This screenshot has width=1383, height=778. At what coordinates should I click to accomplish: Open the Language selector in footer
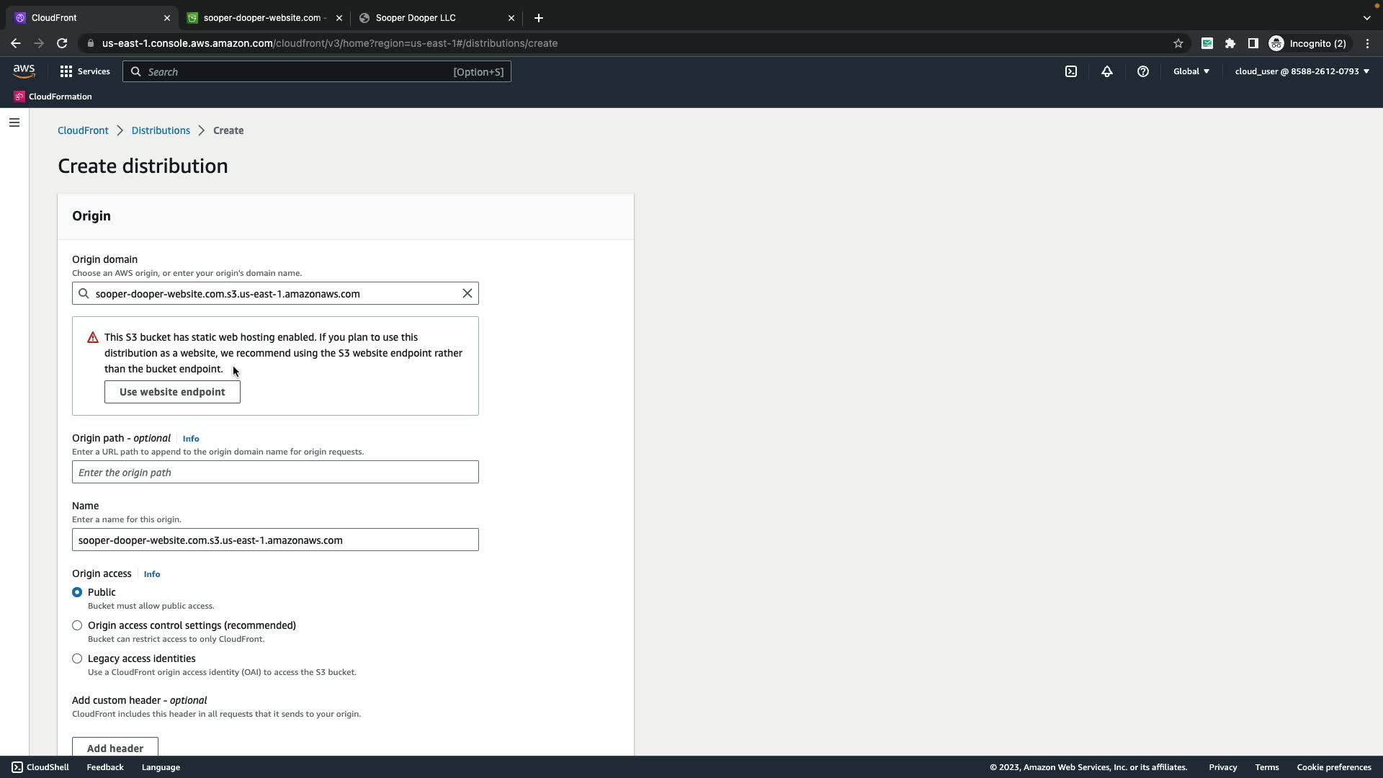click(x=161, y=767)
